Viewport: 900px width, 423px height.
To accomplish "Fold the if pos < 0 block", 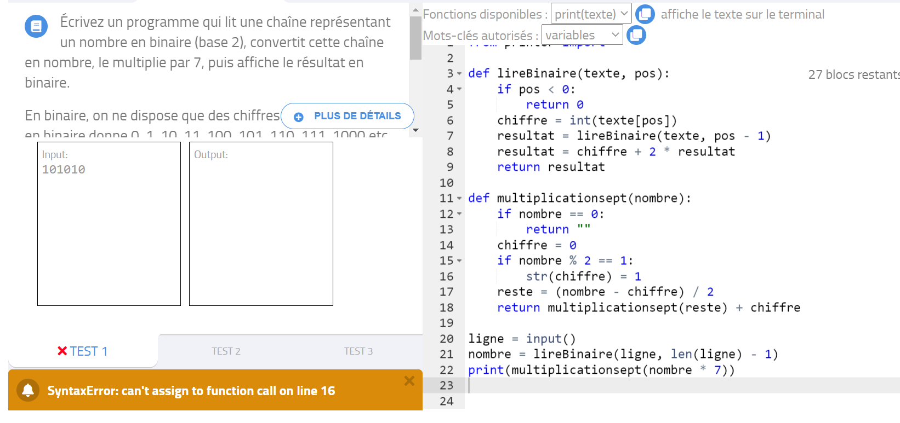I will click(x=459, y=89).
